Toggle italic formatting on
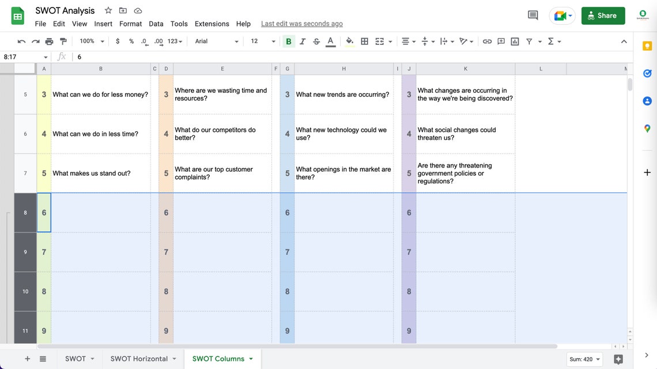Image resolution: width=657 pixels, height=369 pixels. 302,41
